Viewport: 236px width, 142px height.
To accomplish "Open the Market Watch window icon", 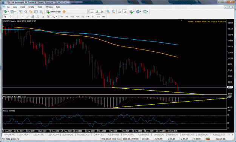I will point(20,12).
